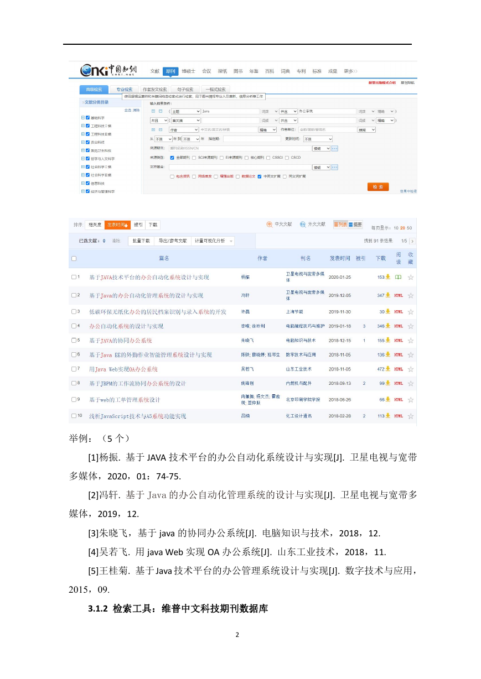Open HTML reading for the 吴若飞 article
This screenshot has width=481, height=679.
tap(399, 369)
